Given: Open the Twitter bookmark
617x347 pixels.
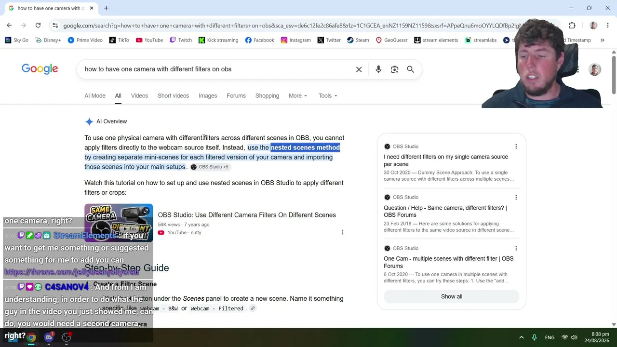Looking at the screenshot, I should click(x=329, y=40).
